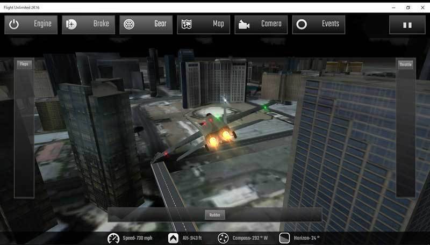The height and width of the screenshot is (245, 430).
Task: Toggle the Engine power button
Action: point(31,24)
